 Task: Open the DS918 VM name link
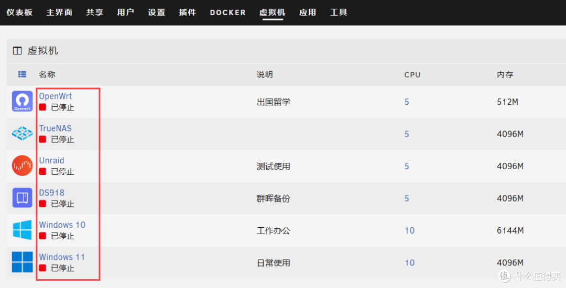click(51, 193)
